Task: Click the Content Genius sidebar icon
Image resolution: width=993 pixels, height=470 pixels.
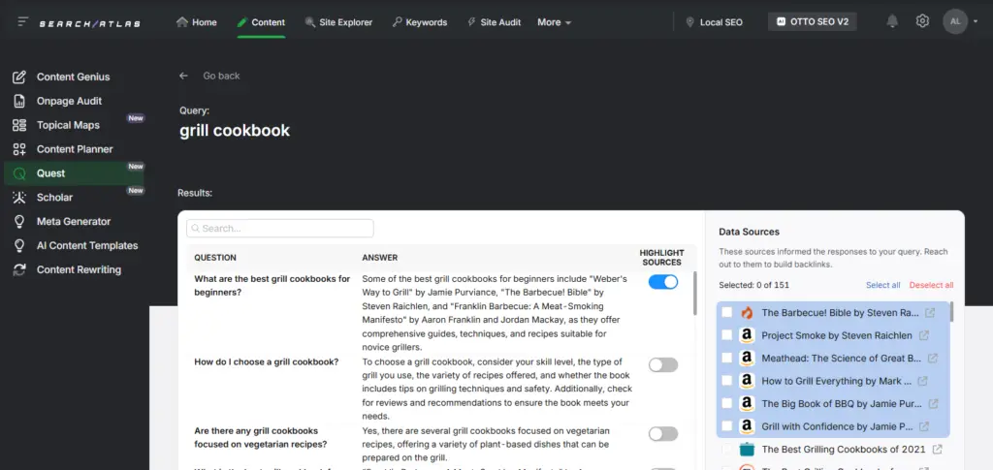Action: coord(19,78)
